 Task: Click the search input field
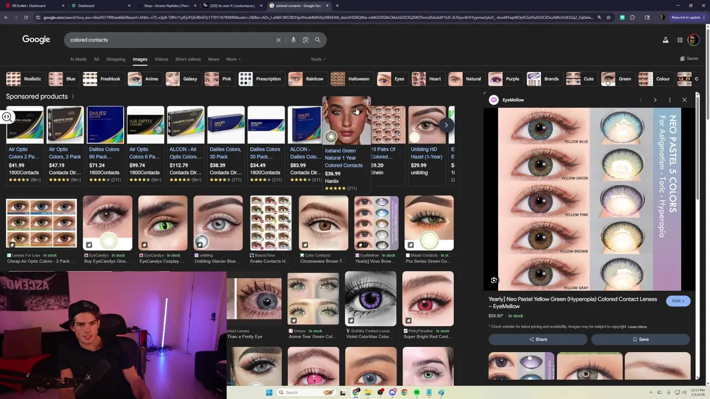point(169,40)
